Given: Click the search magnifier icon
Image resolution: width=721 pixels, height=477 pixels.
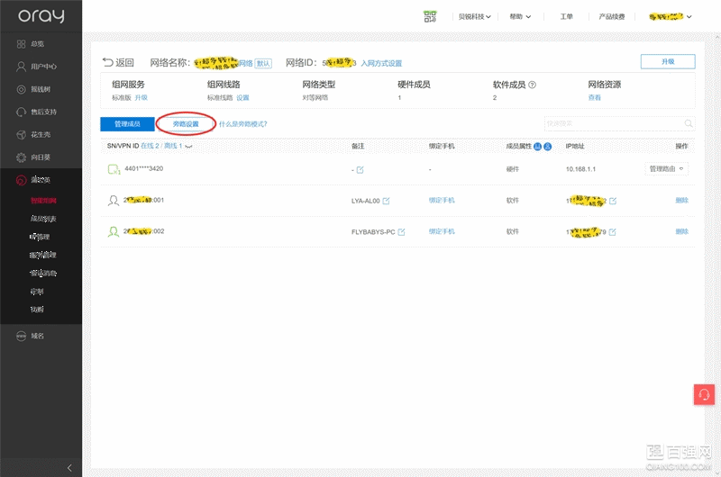Looking at the screenshot, I should [x=689, y=123].
